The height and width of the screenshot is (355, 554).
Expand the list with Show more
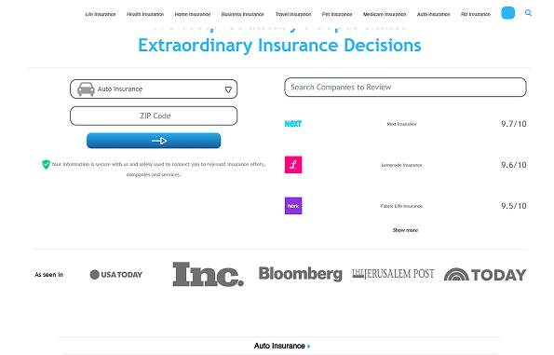click(x=405, y=230)
